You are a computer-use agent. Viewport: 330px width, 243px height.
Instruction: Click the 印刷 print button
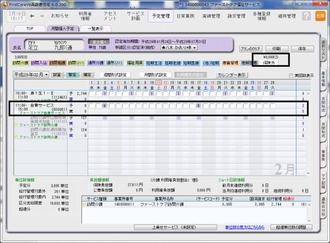click(277, 48)
